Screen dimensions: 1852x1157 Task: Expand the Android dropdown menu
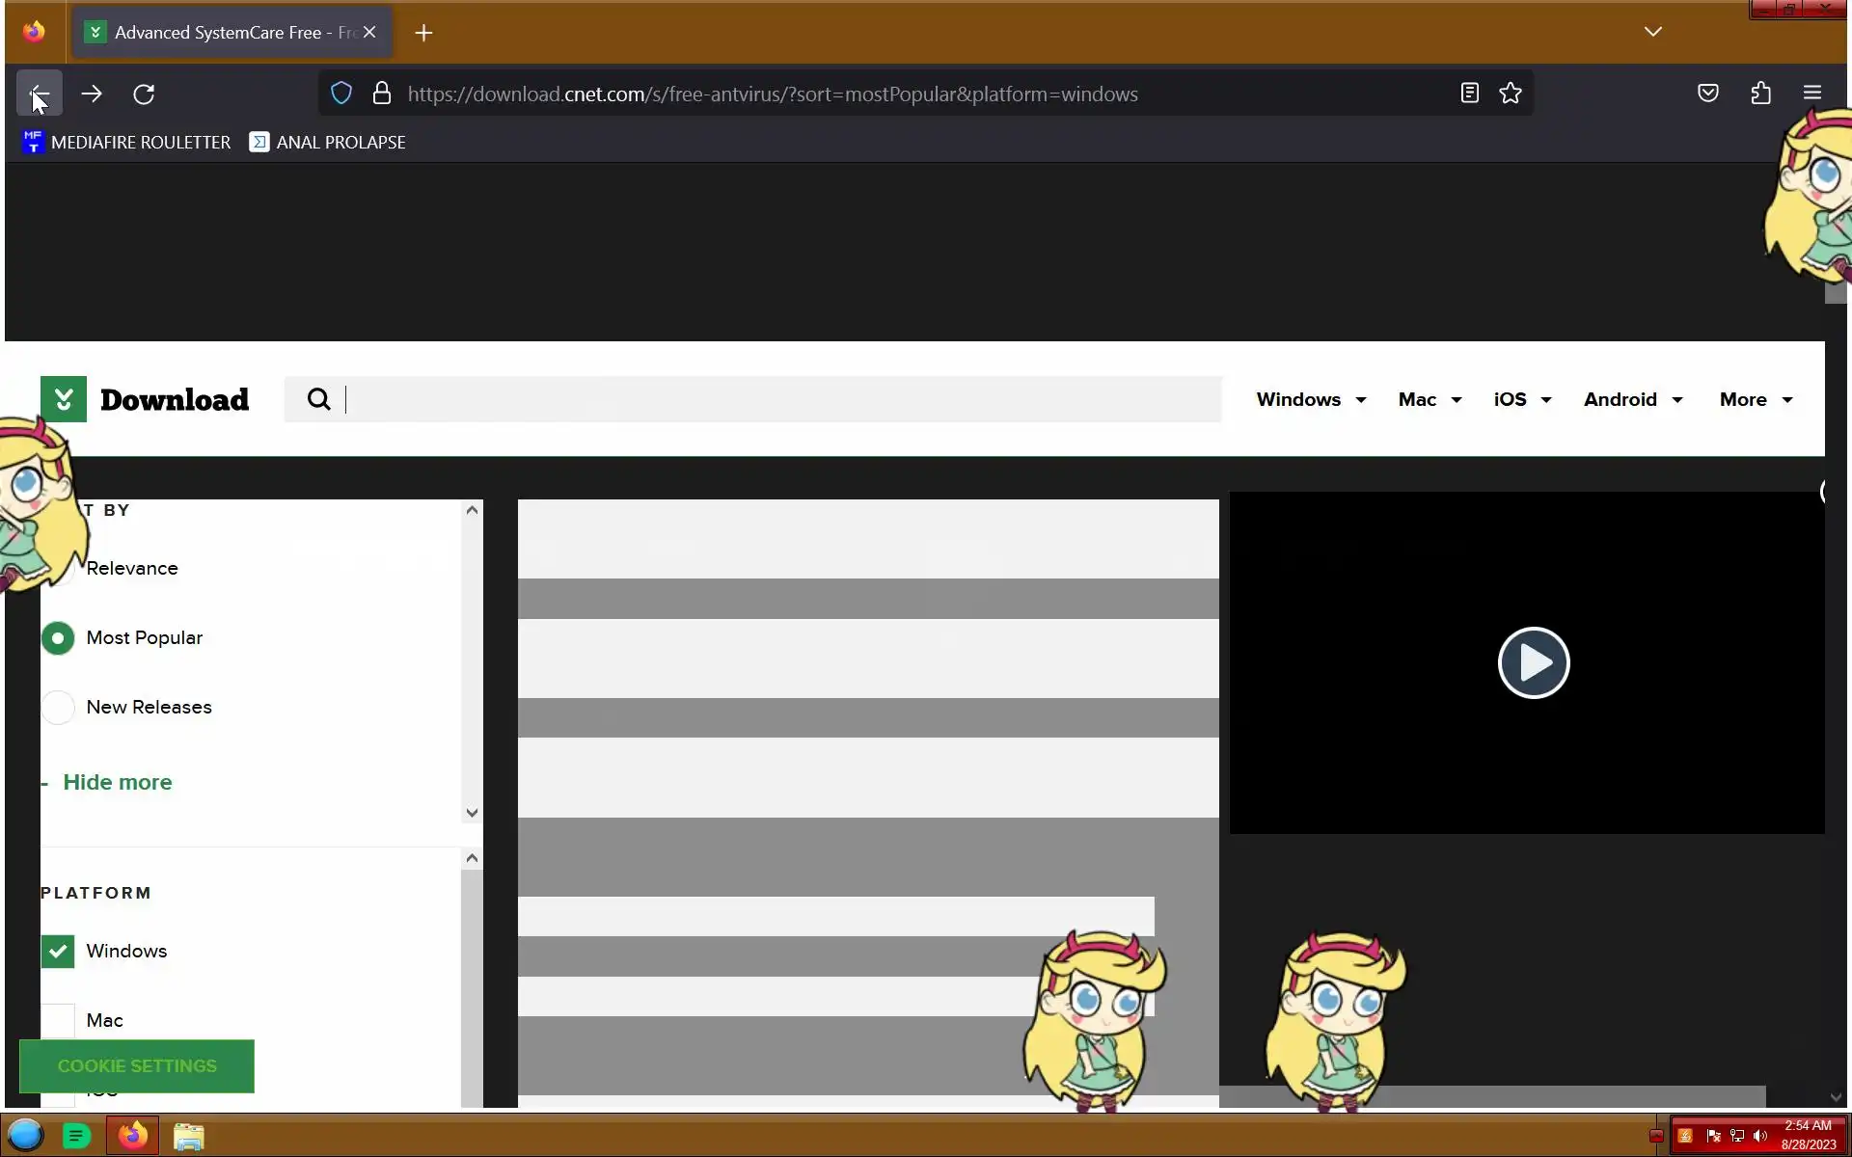point(1632,400)
